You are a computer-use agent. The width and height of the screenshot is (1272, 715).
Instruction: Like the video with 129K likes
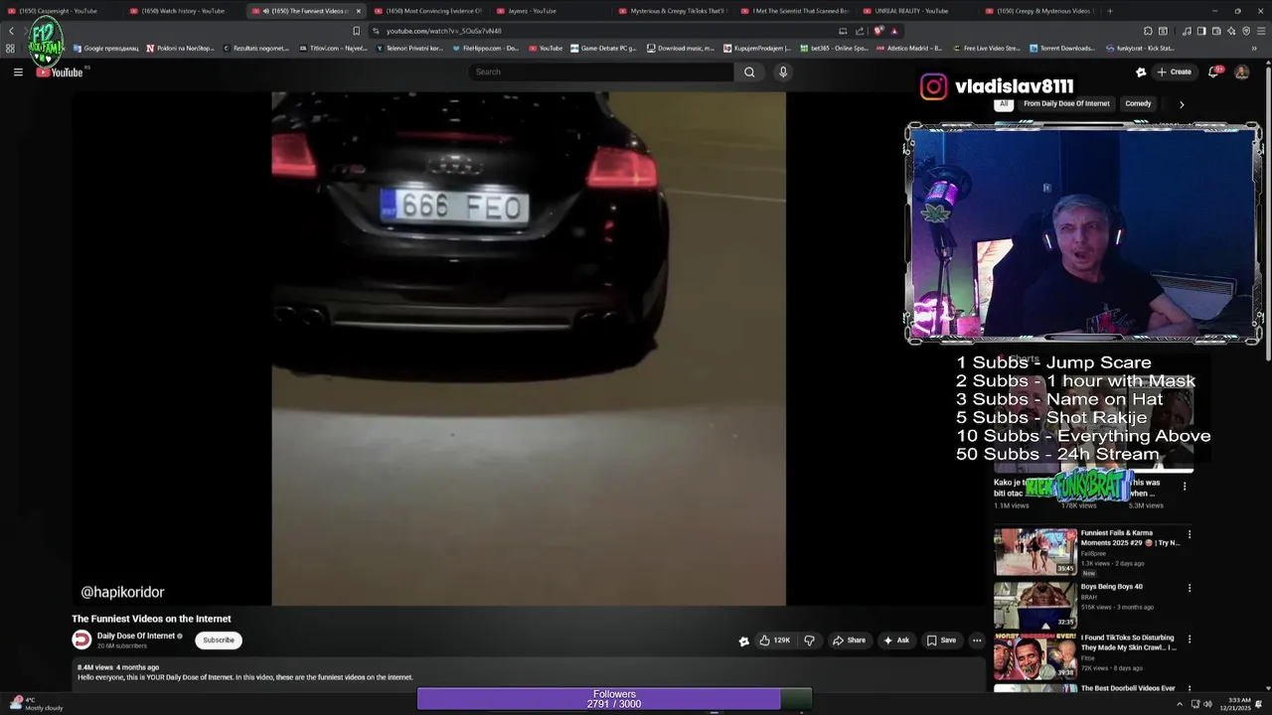pos(775,641)
